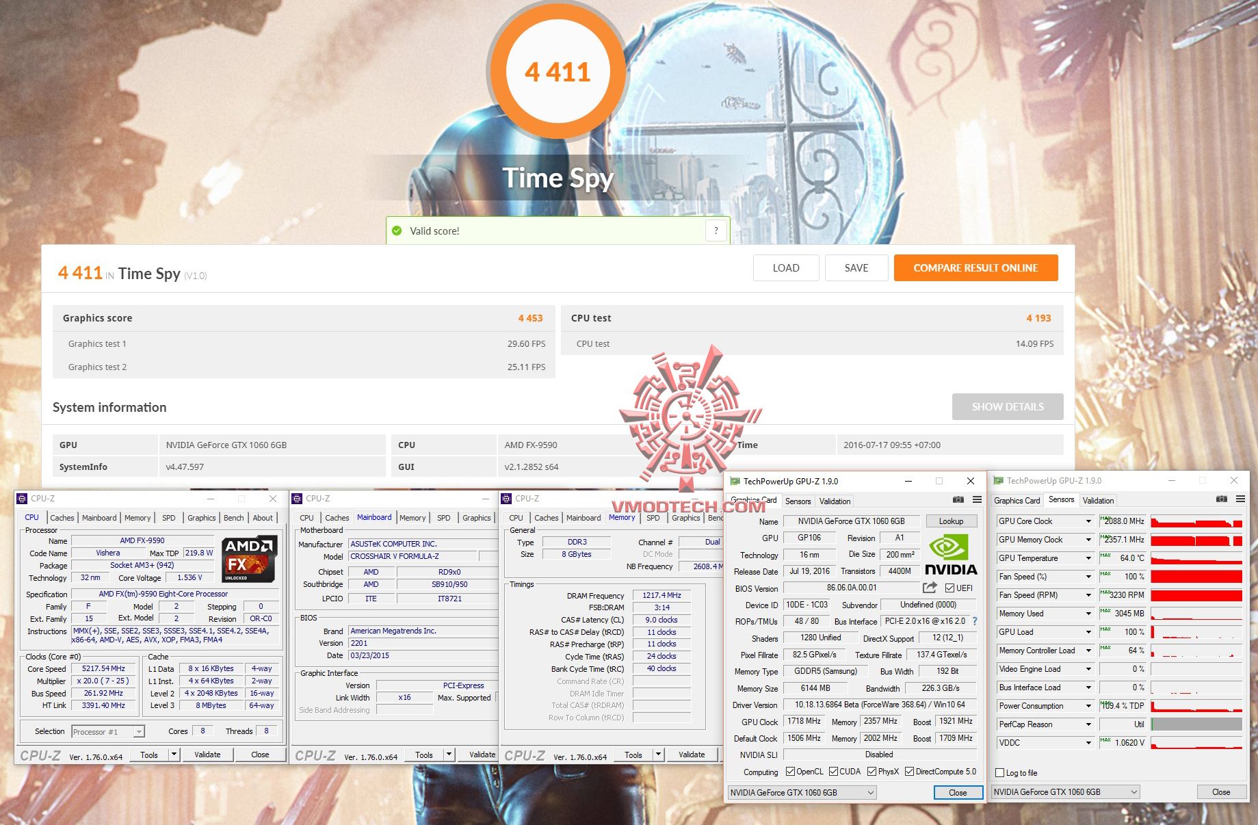Screen dimensions: 1258x825
Task: Click Close in the GPU-Z Sensors window
Action: click(1221, 792)
